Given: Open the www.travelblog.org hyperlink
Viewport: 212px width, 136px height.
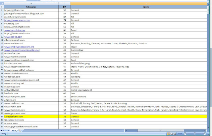Looking at the screenshot, I should coord(15,30).
